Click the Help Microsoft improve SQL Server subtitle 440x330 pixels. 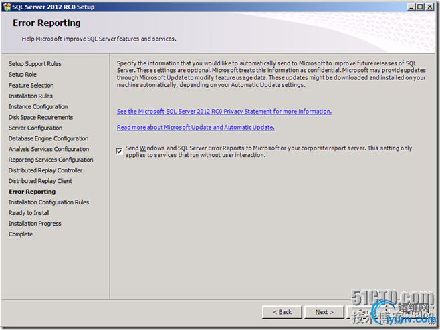99,39
